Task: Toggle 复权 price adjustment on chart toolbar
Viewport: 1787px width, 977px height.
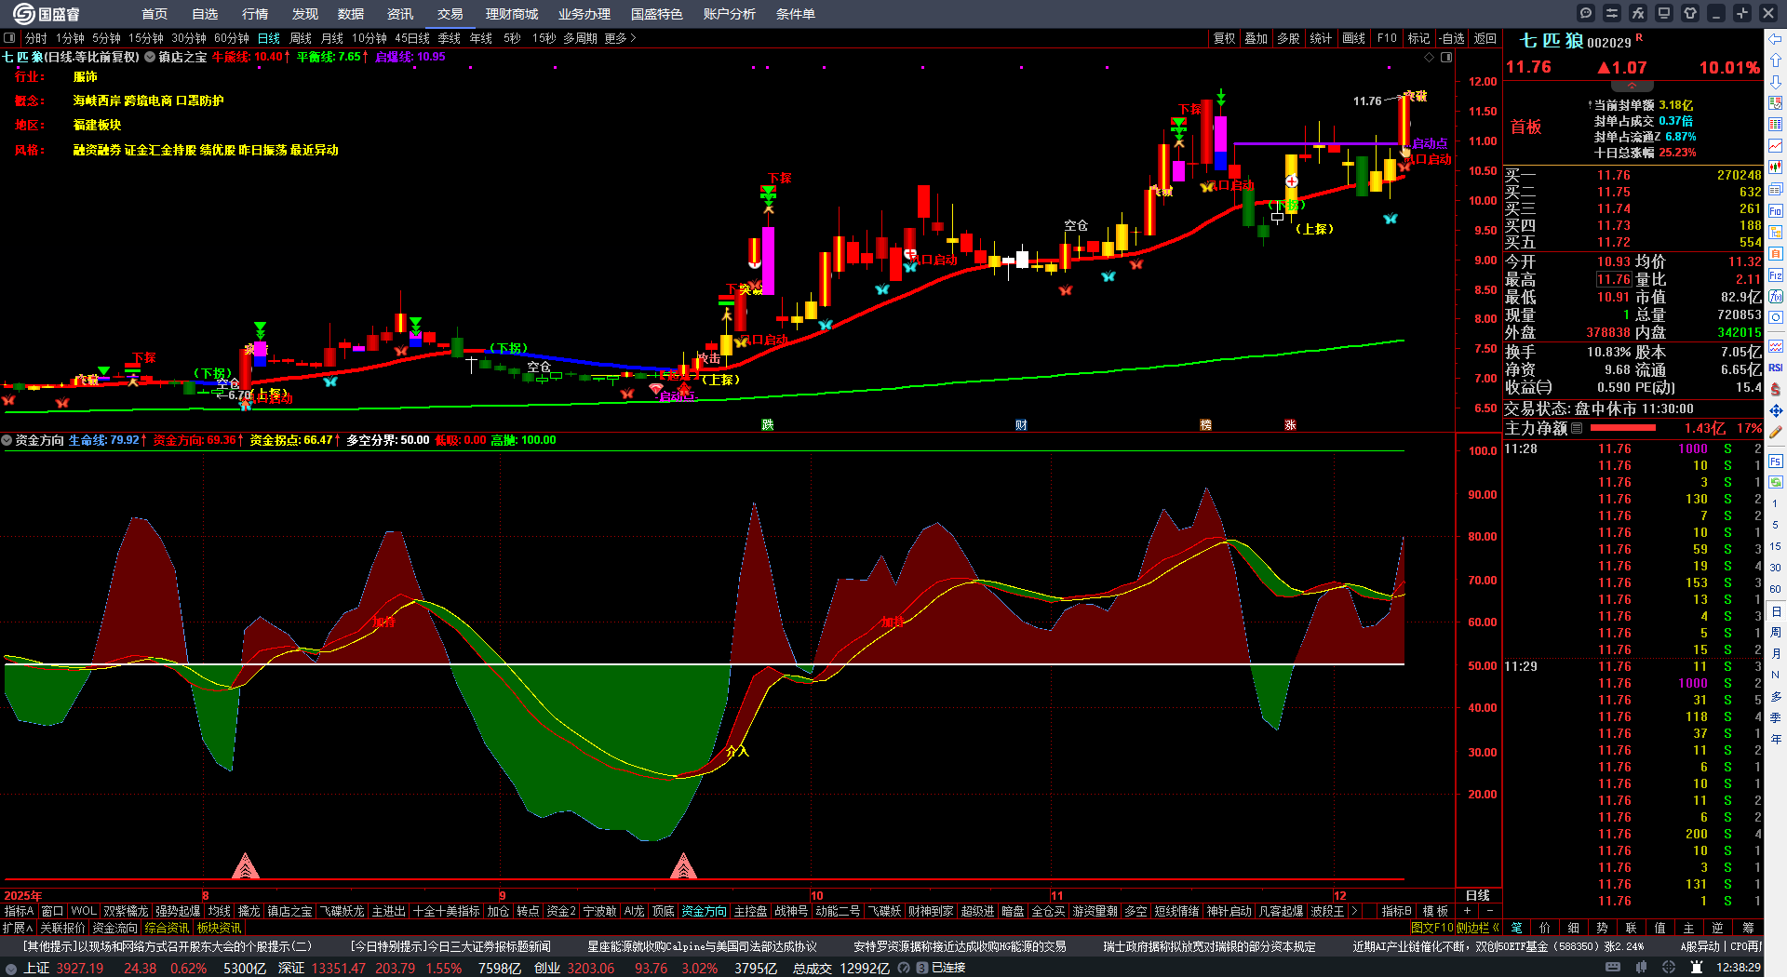Action: tap(1224, 38)
